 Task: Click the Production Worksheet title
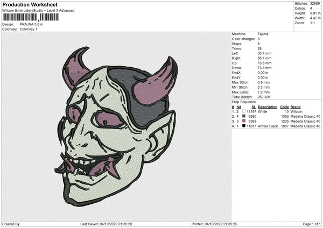pyautogui.click(x=29, y=5)
